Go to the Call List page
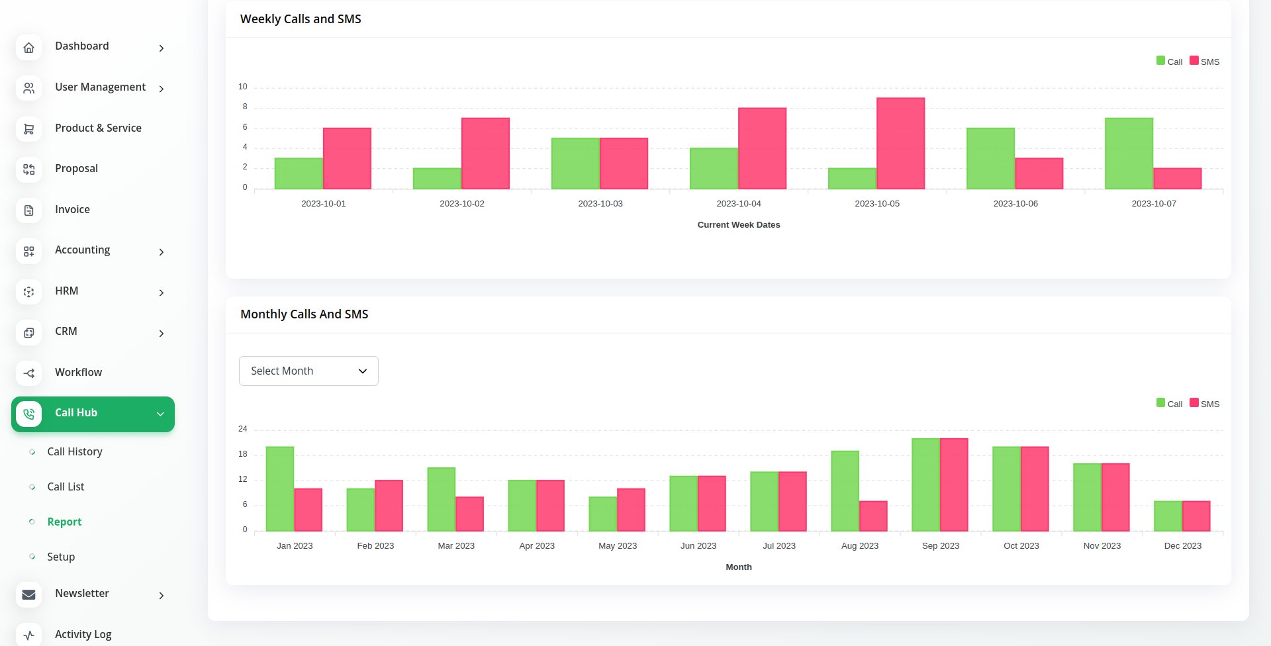Viewport: 1271px width, 646px height. point(66,486)
